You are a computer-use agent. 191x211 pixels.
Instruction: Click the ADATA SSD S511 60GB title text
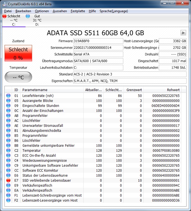pyautogui.click(x=95, y=33)
